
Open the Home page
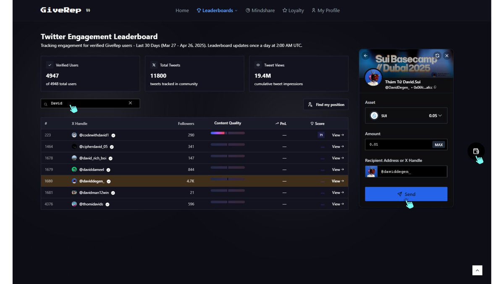[182, 11]
